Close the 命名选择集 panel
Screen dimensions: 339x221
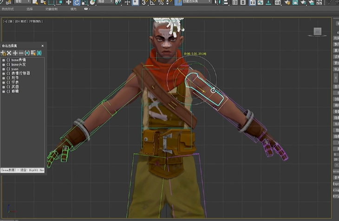(x=42, y=46)
